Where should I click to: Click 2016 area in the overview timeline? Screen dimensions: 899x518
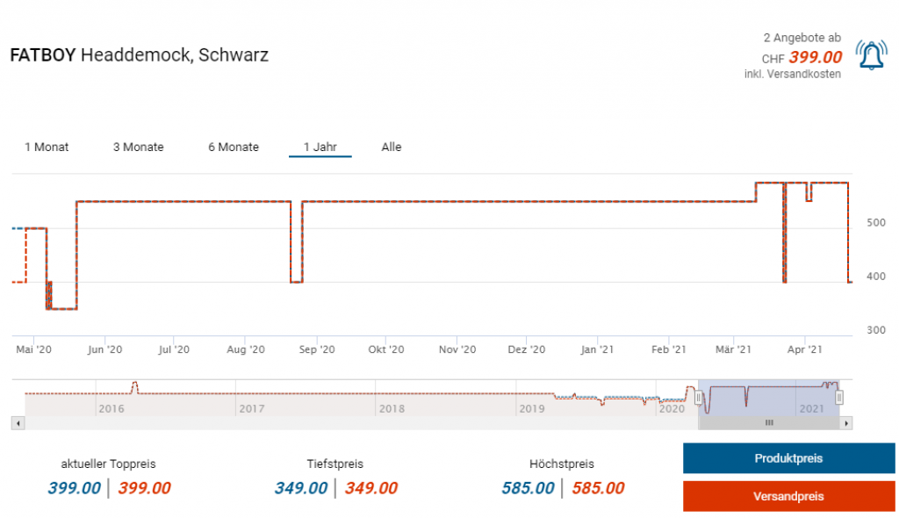(111, 408)
